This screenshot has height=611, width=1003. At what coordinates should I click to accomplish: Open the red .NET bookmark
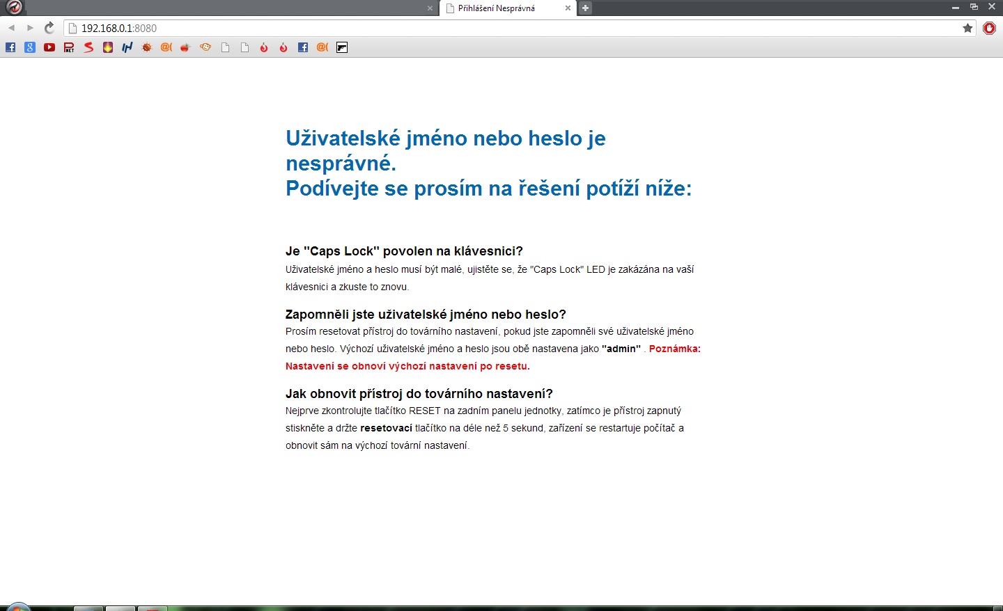click(69, 47)
